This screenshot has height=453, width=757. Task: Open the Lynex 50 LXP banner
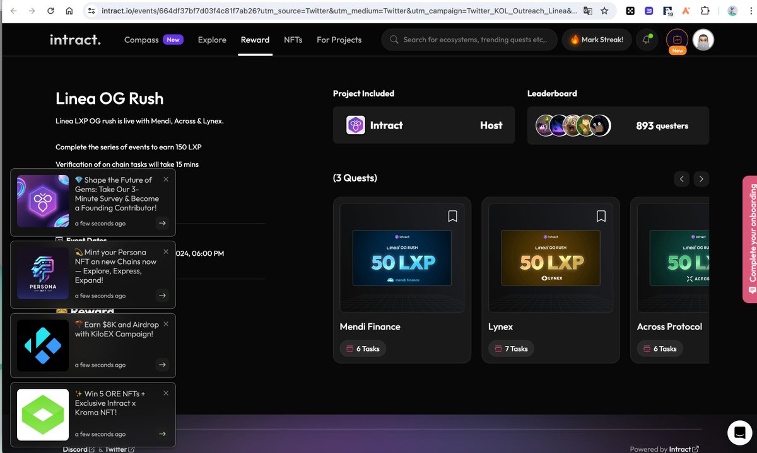coord(551,258)
